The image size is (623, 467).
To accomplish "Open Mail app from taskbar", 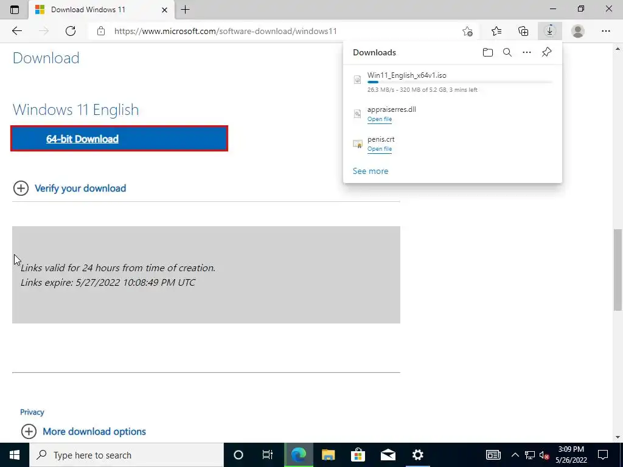I will point(388,455).
